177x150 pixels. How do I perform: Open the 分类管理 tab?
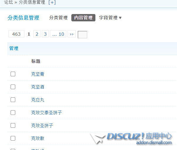click(x=58, y=18)
